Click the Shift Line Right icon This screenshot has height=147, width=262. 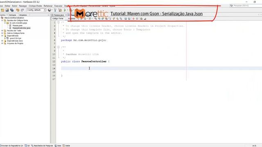click(129, 18)
